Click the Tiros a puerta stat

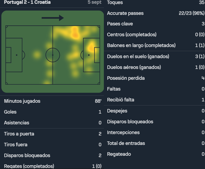53,134
